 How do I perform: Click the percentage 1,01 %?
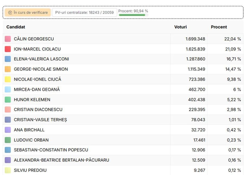coord(235,120)
